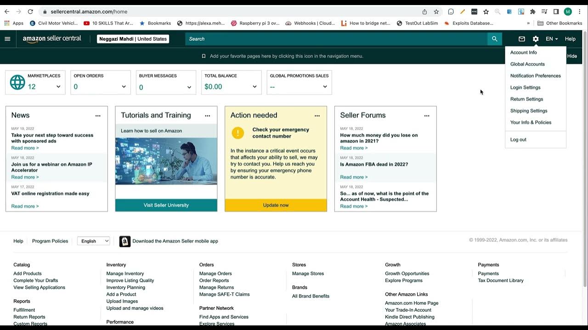Open Growth Opportunities link
This screenshot has width=588, height=330.
click(x=407, y=274)
